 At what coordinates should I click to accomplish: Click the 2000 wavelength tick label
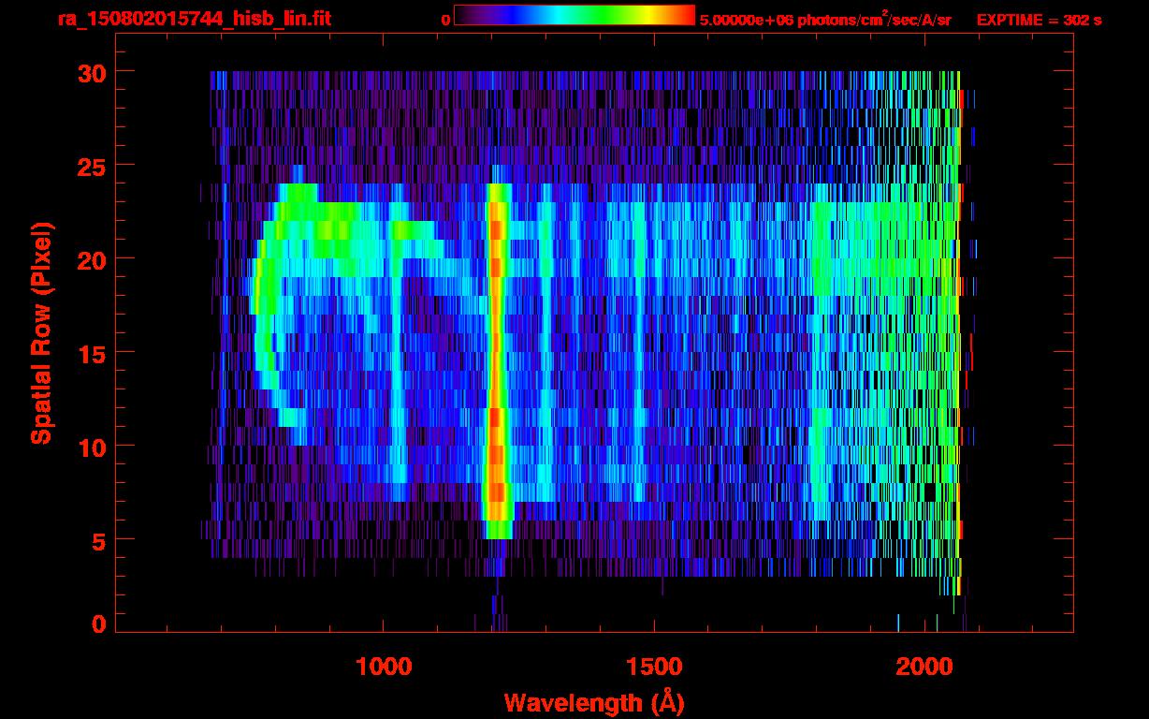point(924,667)
